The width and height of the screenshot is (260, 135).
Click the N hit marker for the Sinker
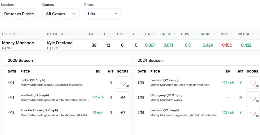click(x=111, y=82)
